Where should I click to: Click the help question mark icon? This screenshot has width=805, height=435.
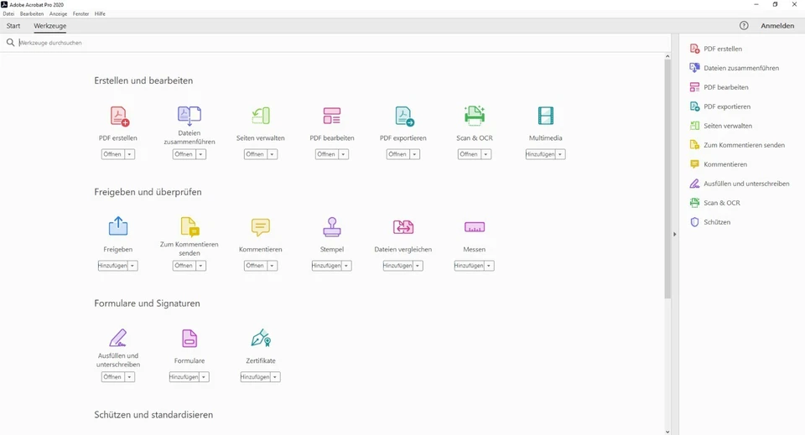[x=744, y=26]
